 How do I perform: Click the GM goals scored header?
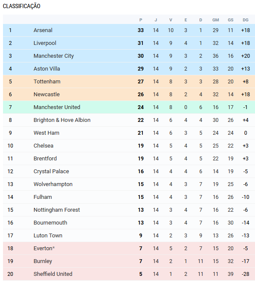point(216,20)
